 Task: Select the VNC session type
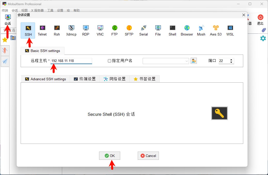[x=100, y=31]
